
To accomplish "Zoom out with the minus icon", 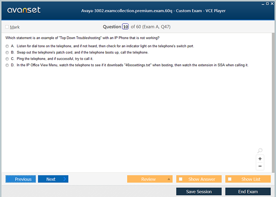I will coord(260,166).
